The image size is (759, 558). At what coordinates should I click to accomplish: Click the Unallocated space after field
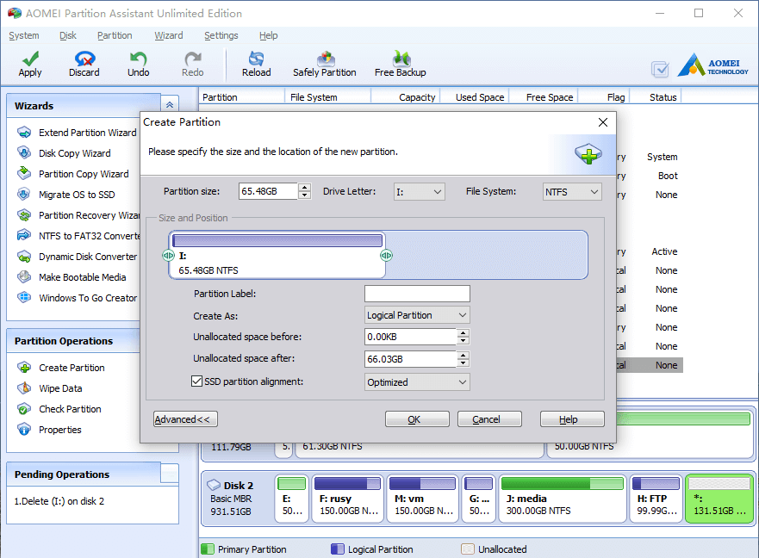(x=410, y=359)
